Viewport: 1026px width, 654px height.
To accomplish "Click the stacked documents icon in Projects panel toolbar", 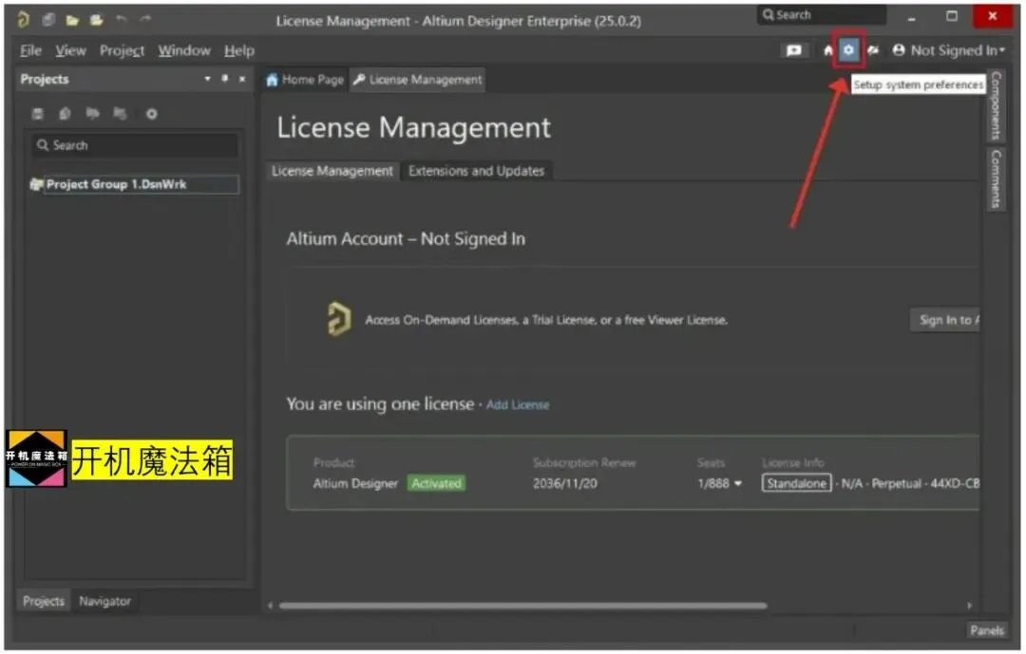I will 65,114.
